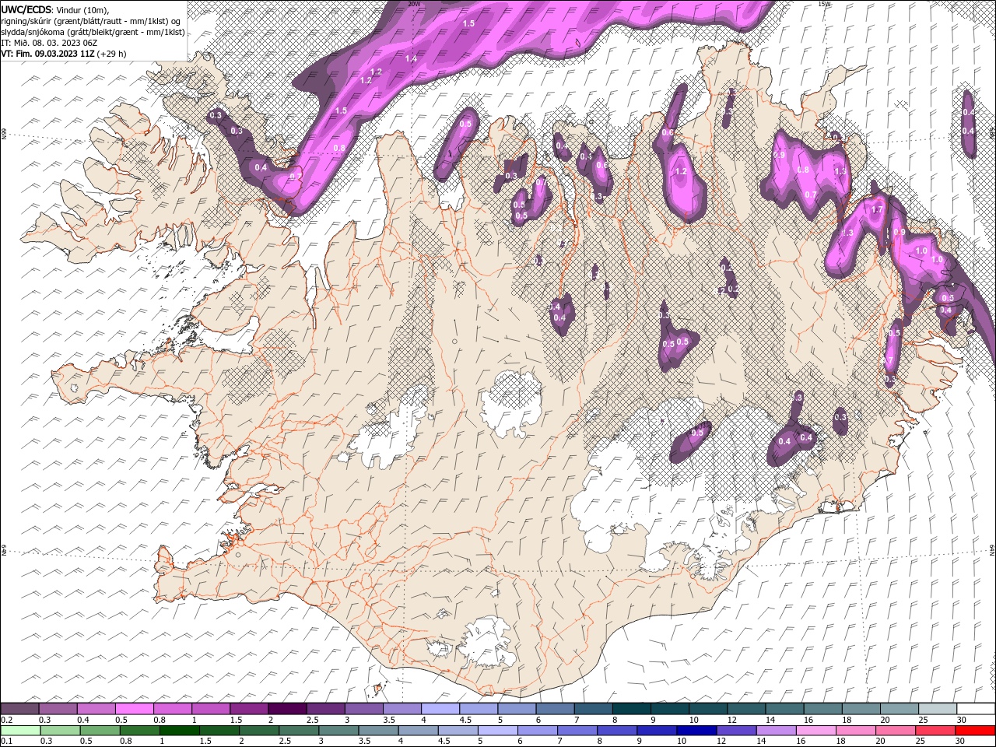
Task: Click the '1.4' precipitation value on the map
Action: coord(412,59)
